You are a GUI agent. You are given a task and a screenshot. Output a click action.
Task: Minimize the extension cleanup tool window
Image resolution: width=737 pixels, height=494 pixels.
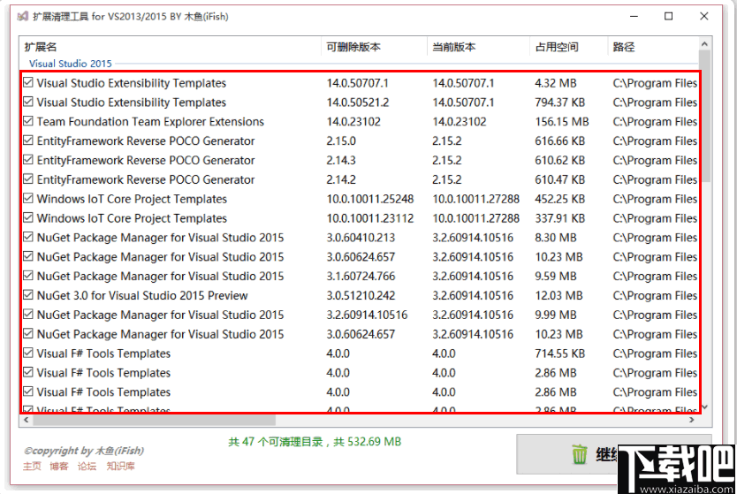tap(634, 17)
